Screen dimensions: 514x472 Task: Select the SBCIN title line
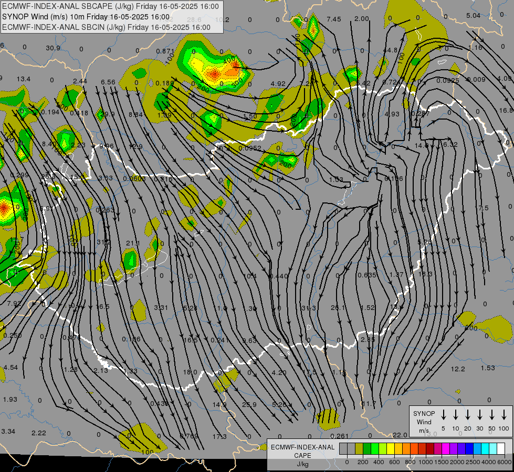(x=106, y=27)
